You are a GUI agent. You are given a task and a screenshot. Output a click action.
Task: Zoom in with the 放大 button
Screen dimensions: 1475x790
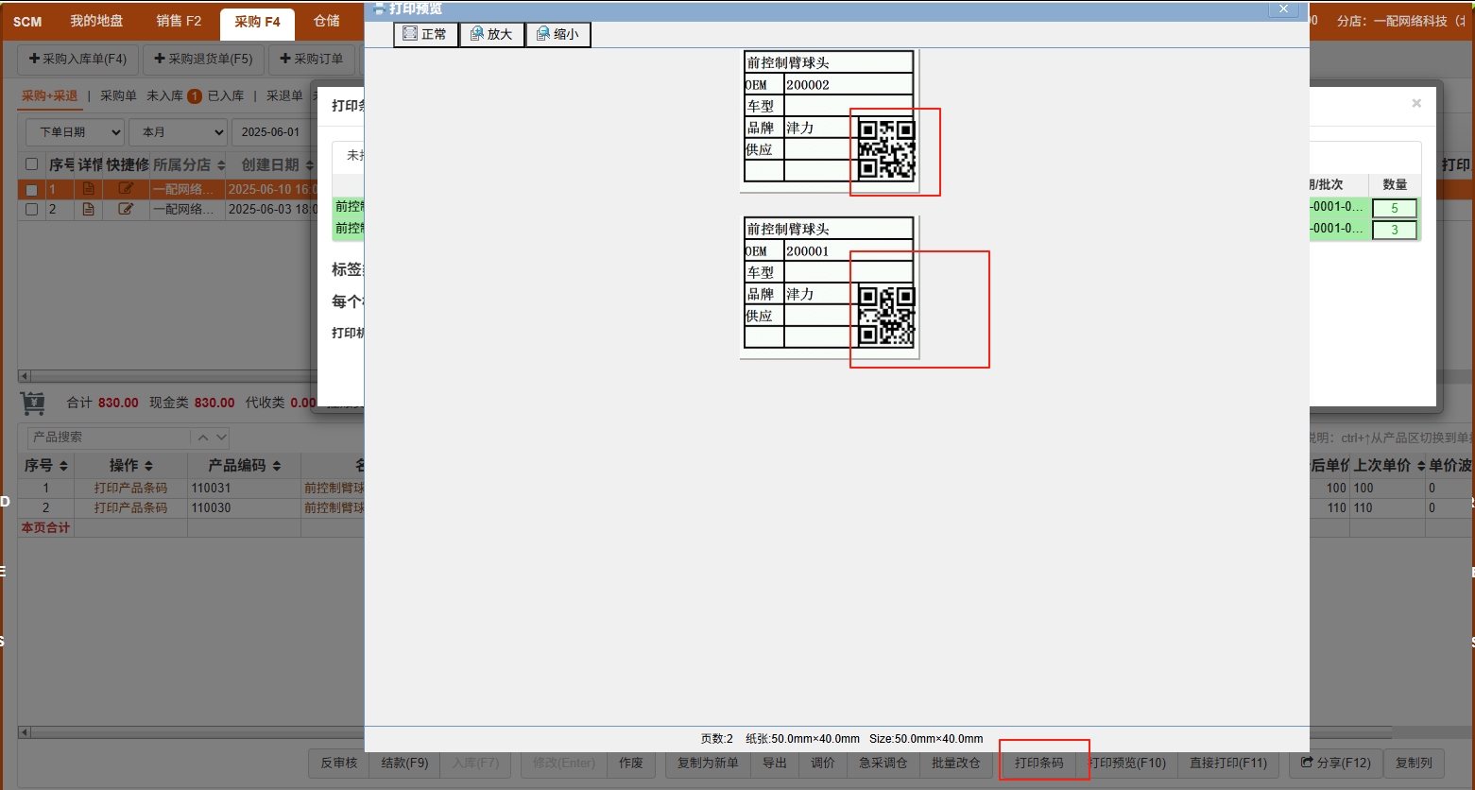(492, 34)
